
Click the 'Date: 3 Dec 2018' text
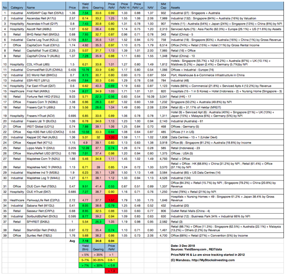click(x=183, y=246)
